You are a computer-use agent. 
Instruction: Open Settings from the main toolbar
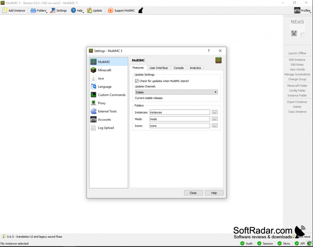pyautogui.click(x=58, y=10)
